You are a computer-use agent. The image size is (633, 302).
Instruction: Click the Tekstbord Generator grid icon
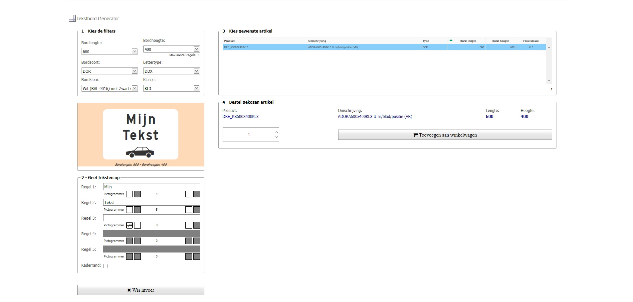point(72,19)
